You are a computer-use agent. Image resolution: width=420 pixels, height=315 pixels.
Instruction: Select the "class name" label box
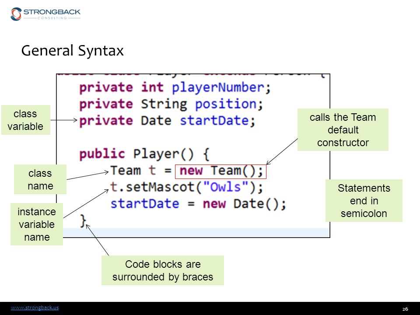point(40,179)
